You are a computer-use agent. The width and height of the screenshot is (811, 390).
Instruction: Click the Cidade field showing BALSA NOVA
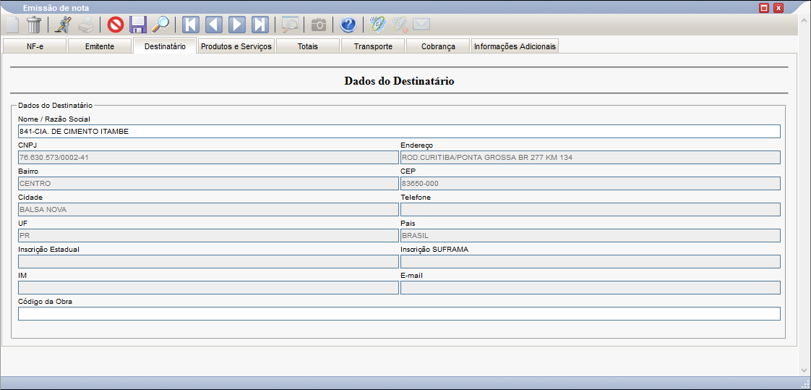208,209
